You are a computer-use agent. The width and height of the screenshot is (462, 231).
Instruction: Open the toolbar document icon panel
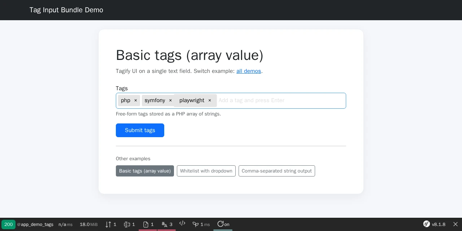[148, 225]
